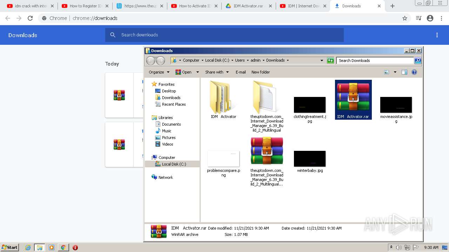Viewport: 449px width, 252px height.
Task: Select Libraries in the navigation pane
Action: pyautogui.click(x=165, y=118)
